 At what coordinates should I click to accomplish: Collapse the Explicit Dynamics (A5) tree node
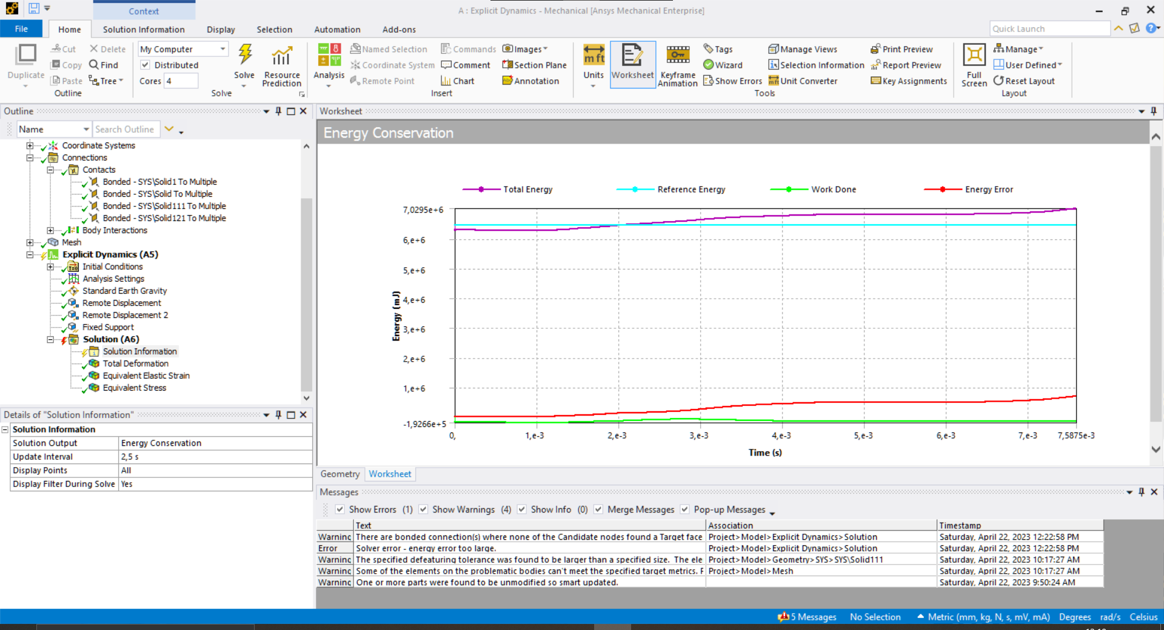point(30,254)
